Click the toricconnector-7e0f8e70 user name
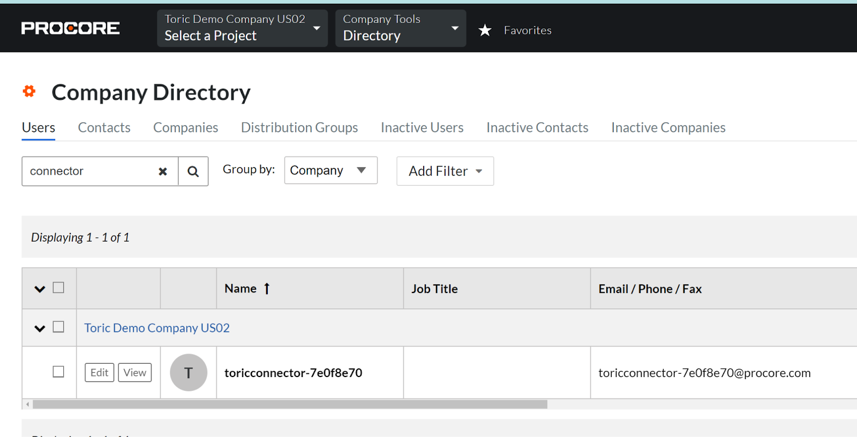The height and width of the screenshot is (437, 857). coord(294,373)
